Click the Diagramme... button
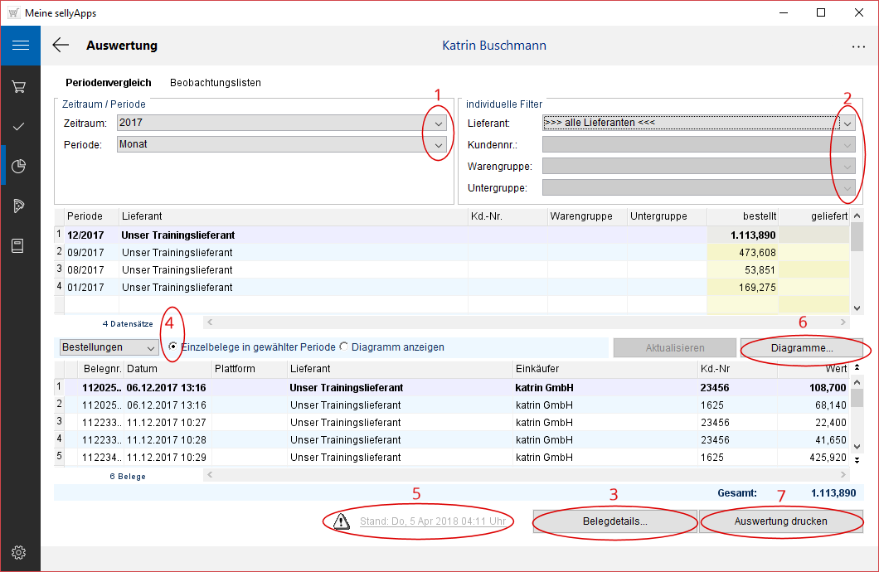Screen dimensions: 879x572 point(801,348)
